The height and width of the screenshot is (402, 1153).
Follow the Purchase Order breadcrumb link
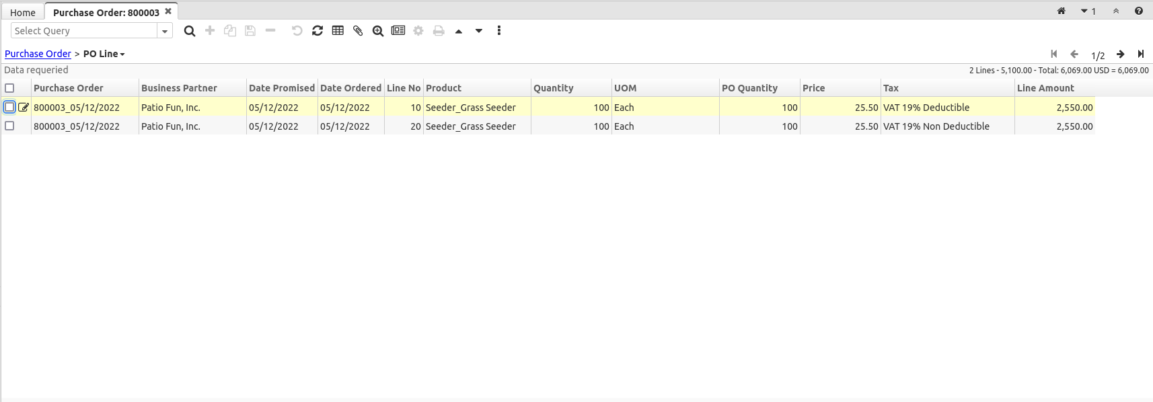[38, 54]
